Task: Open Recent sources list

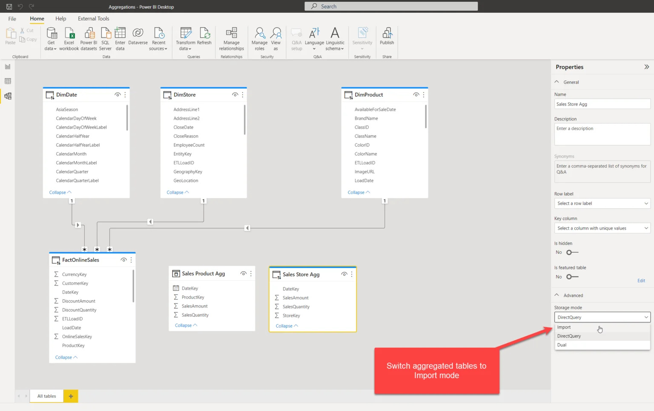Action: 158,39
